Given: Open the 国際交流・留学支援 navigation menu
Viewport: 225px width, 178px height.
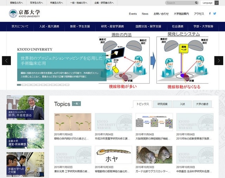Looking at the screenshot, I should tap(148, 26).
